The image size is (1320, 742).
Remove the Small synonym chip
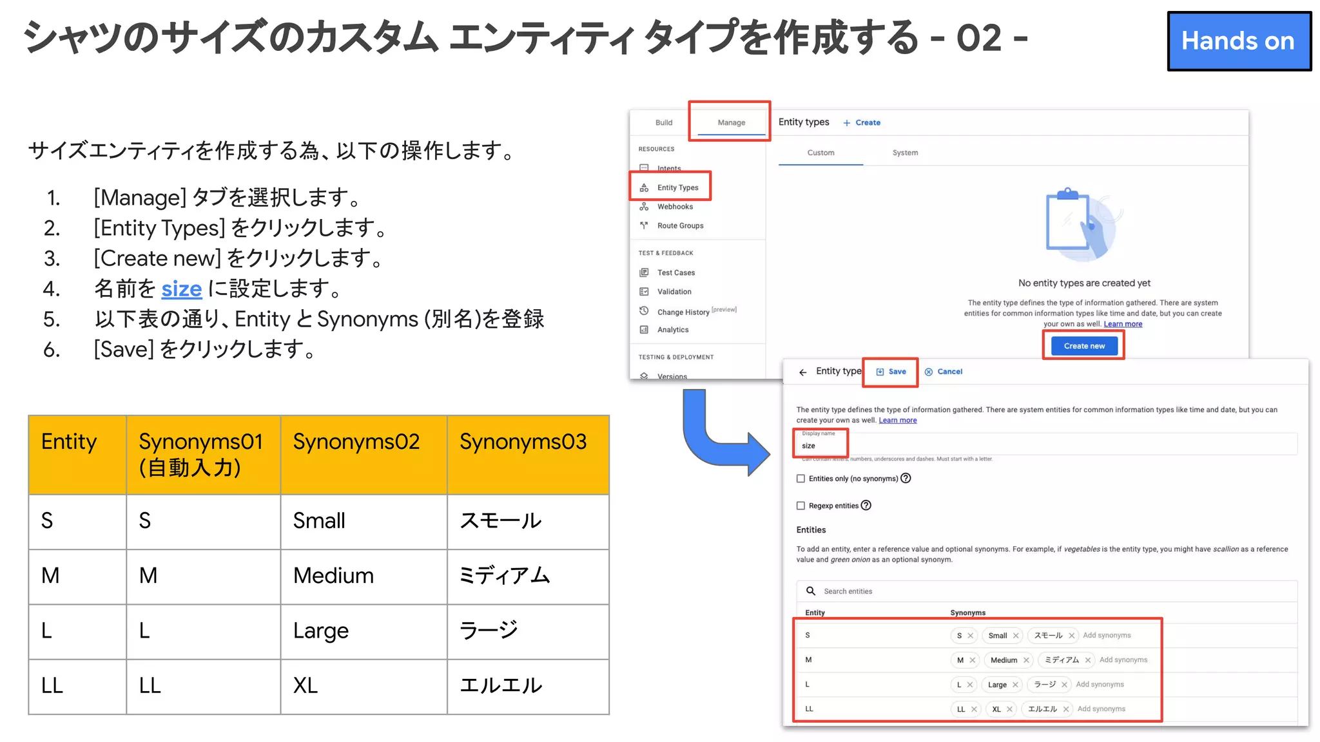tap(1016, 636)
